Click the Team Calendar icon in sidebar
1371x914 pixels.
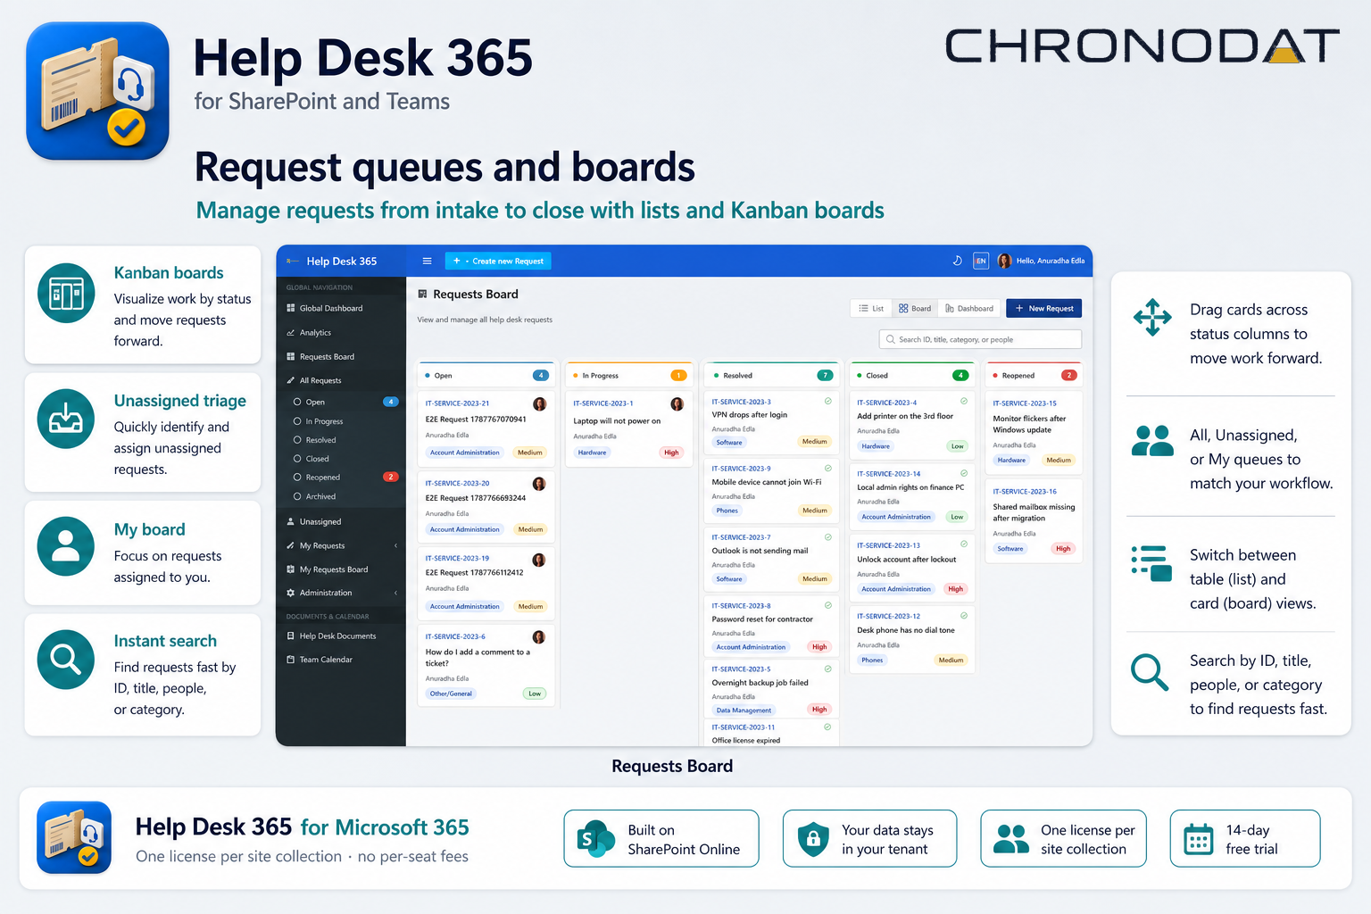pyautogui.click(x=291, y=660)
